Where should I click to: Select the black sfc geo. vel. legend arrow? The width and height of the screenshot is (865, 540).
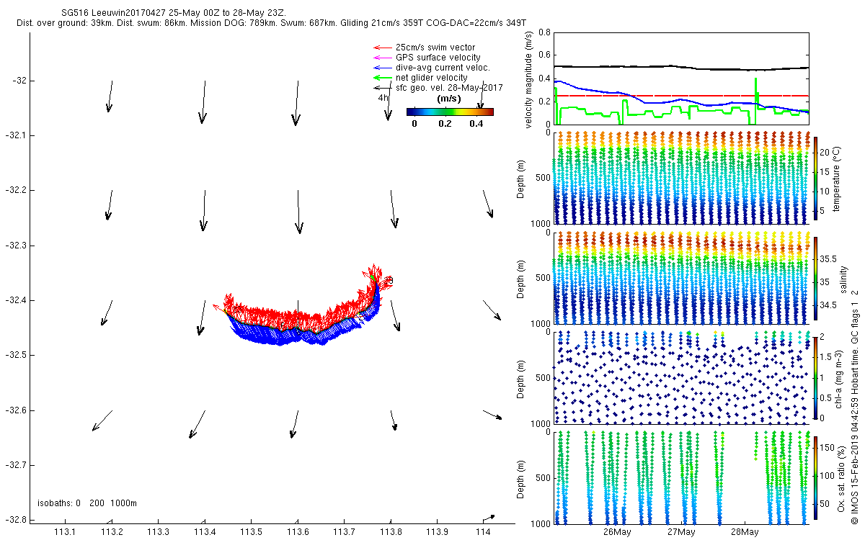[381, 88]
